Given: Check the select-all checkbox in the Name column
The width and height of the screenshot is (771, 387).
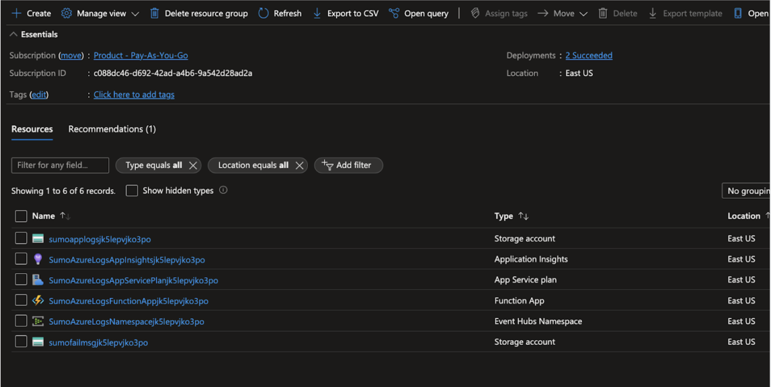Looking at the screenshot, I should (x=21, y=216).
